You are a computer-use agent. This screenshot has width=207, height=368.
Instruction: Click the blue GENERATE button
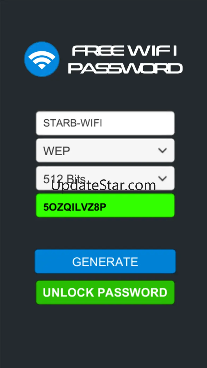click(x=105, y=261)
